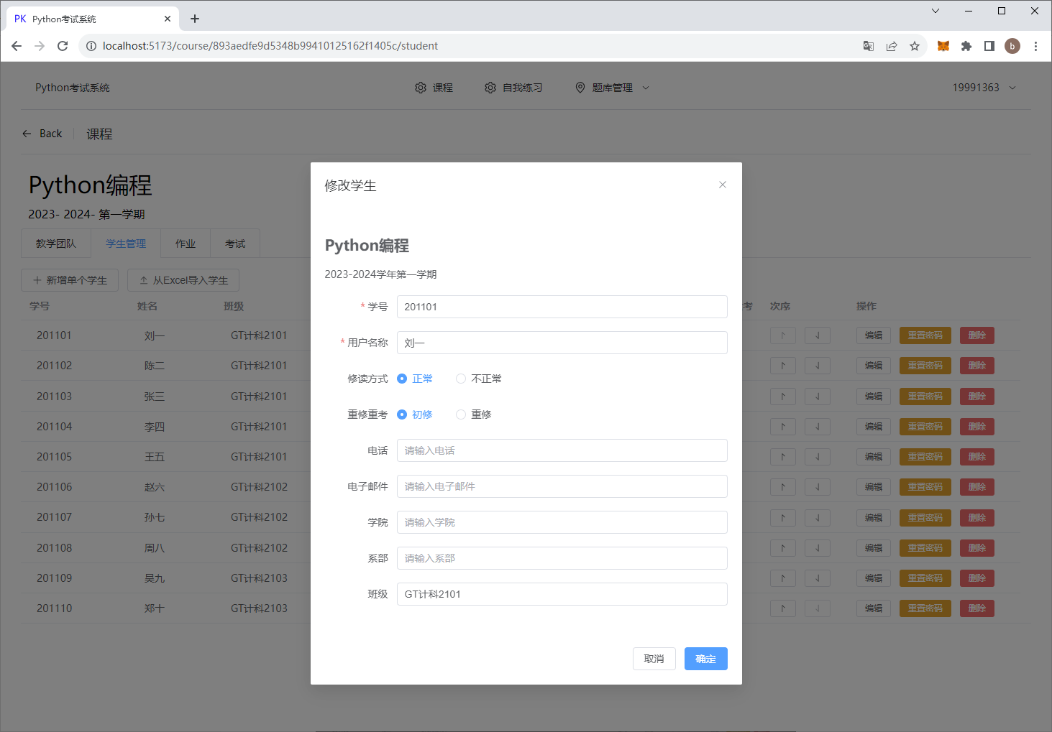
Task: Click the browser forward arrow icon
Action: pos(40,46)
